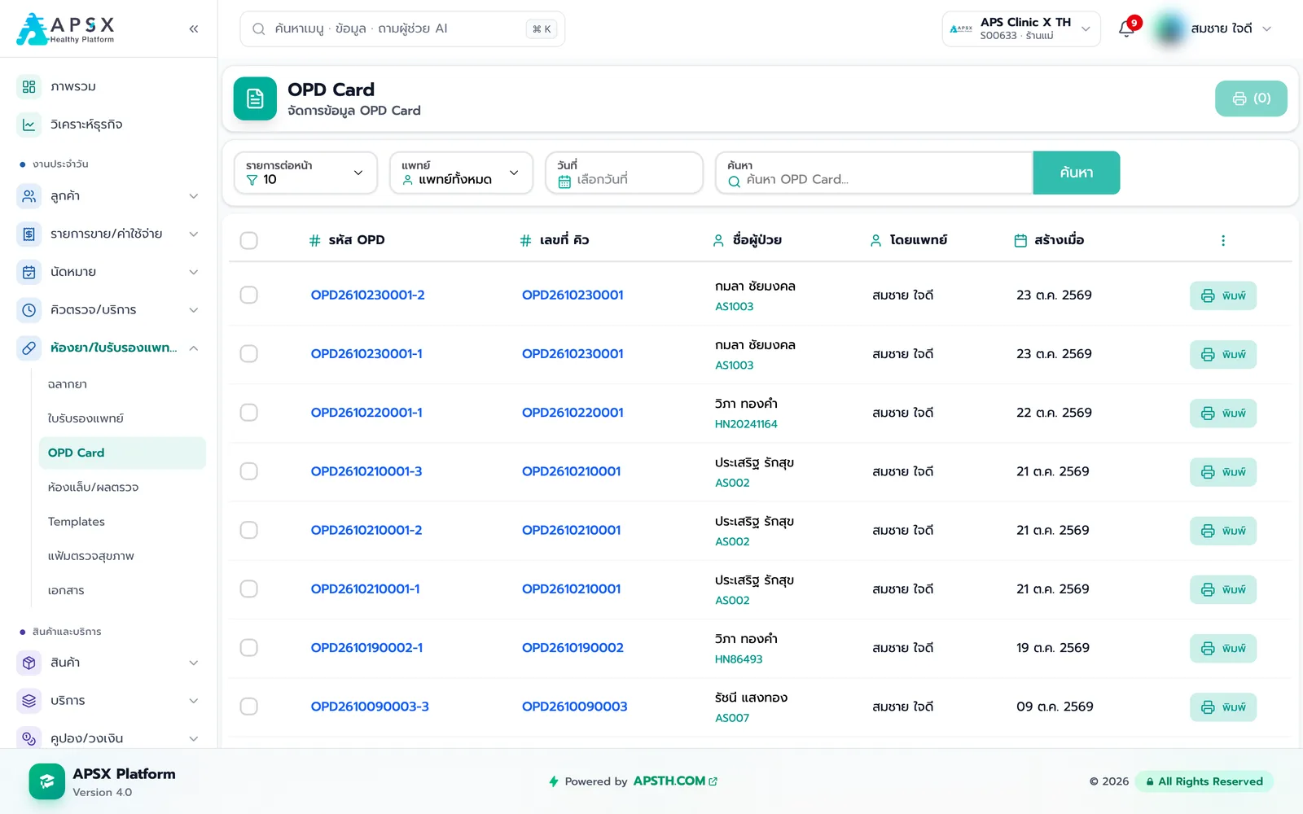Open the APS Clinic X TH branch selector
This screenshot has height=814, width=1303.
pos(1021,29)
